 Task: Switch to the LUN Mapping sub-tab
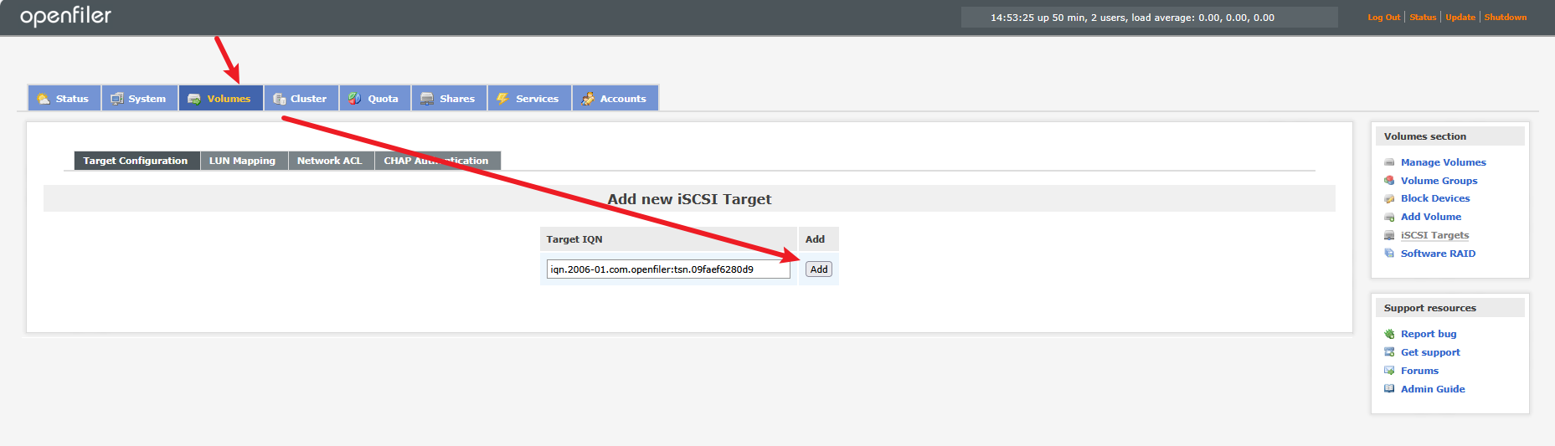click(244, 161)
